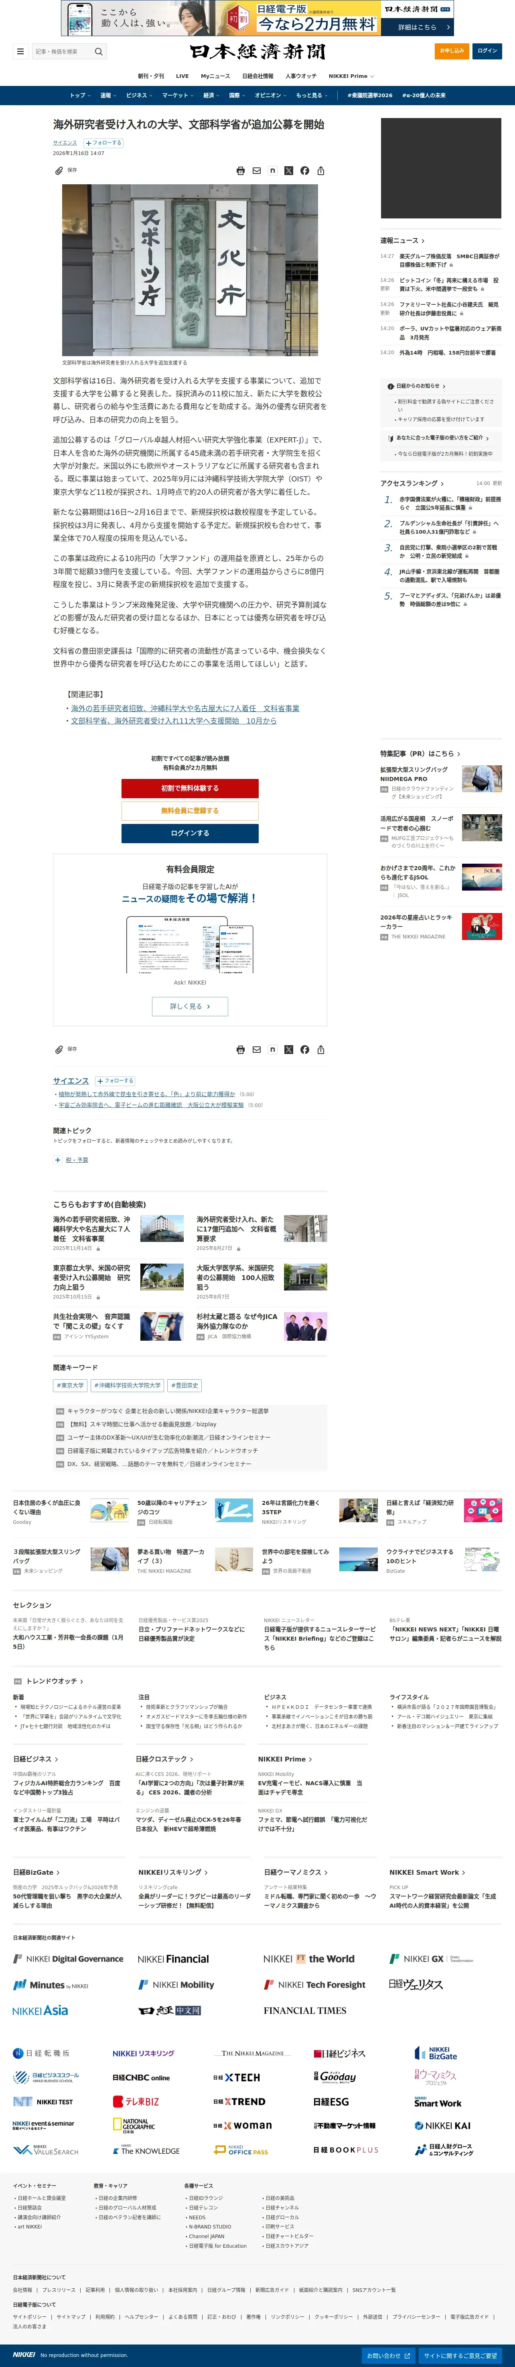The height and width of the screenshot is (2367, 515).
Task: Print article using printer icon under headline
Action: [241, 171]
